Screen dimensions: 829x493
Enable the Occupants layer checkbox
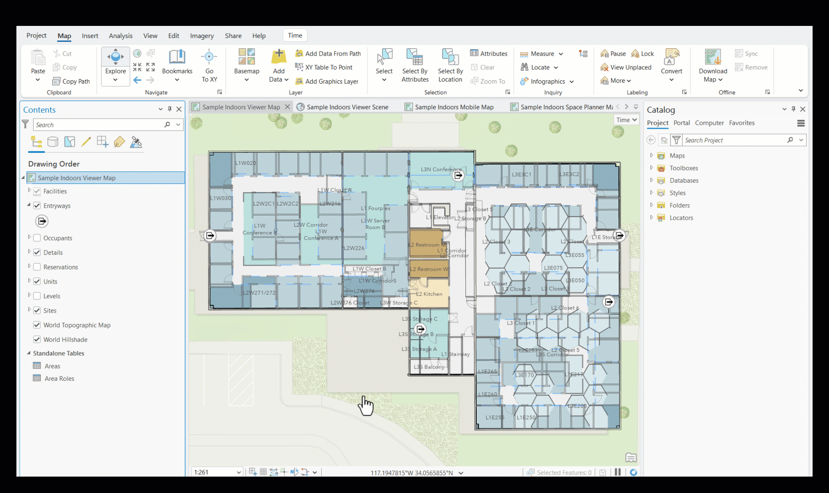(x=37, y=238)
